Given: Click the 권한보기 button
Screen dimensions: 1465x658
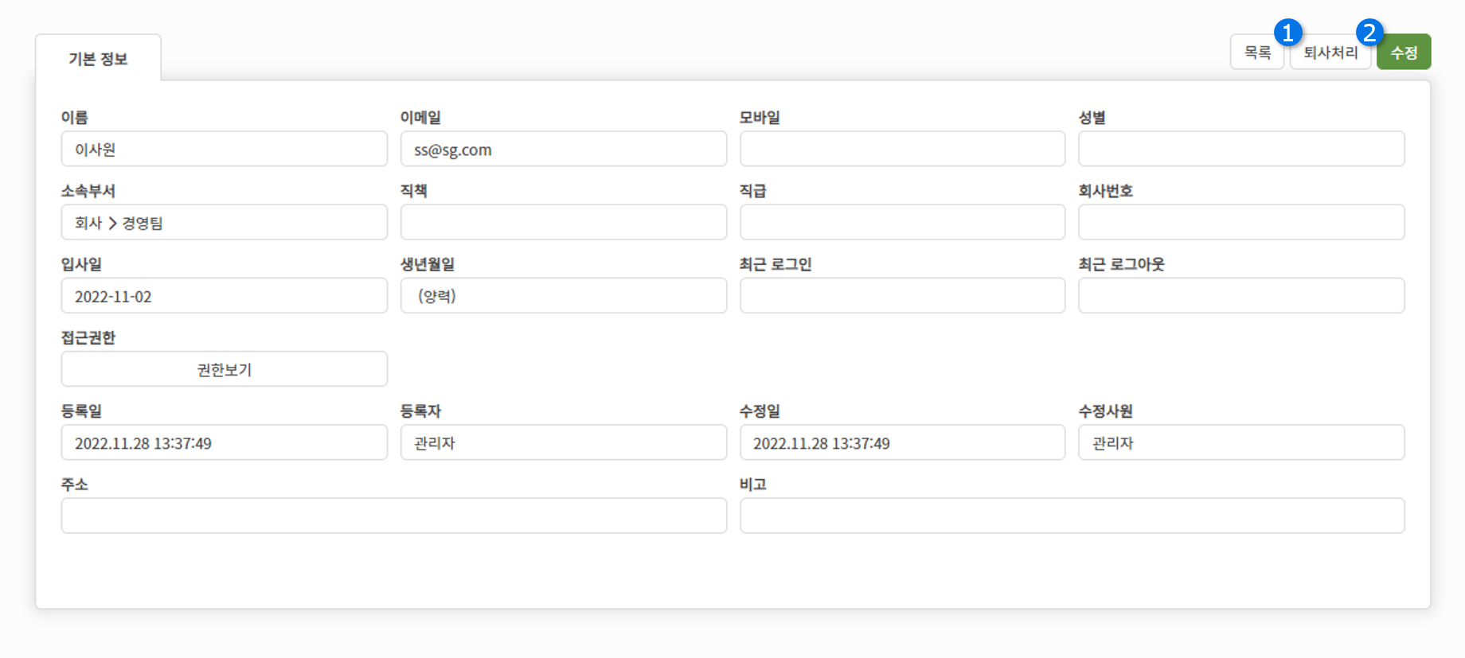Looking at the screenshot, I should pyautogui.click(x=225, y=369).
